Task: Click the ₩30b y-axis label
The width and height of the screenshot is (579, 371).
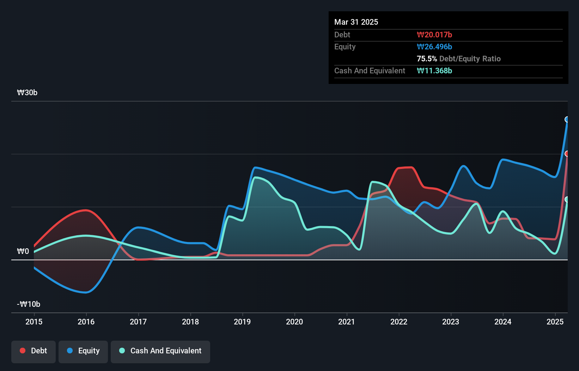Action: coord(27,92)
